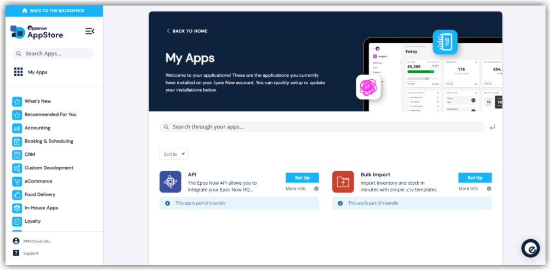Open the What's New category
Screen dimensions: 551x271
(38, 101)
